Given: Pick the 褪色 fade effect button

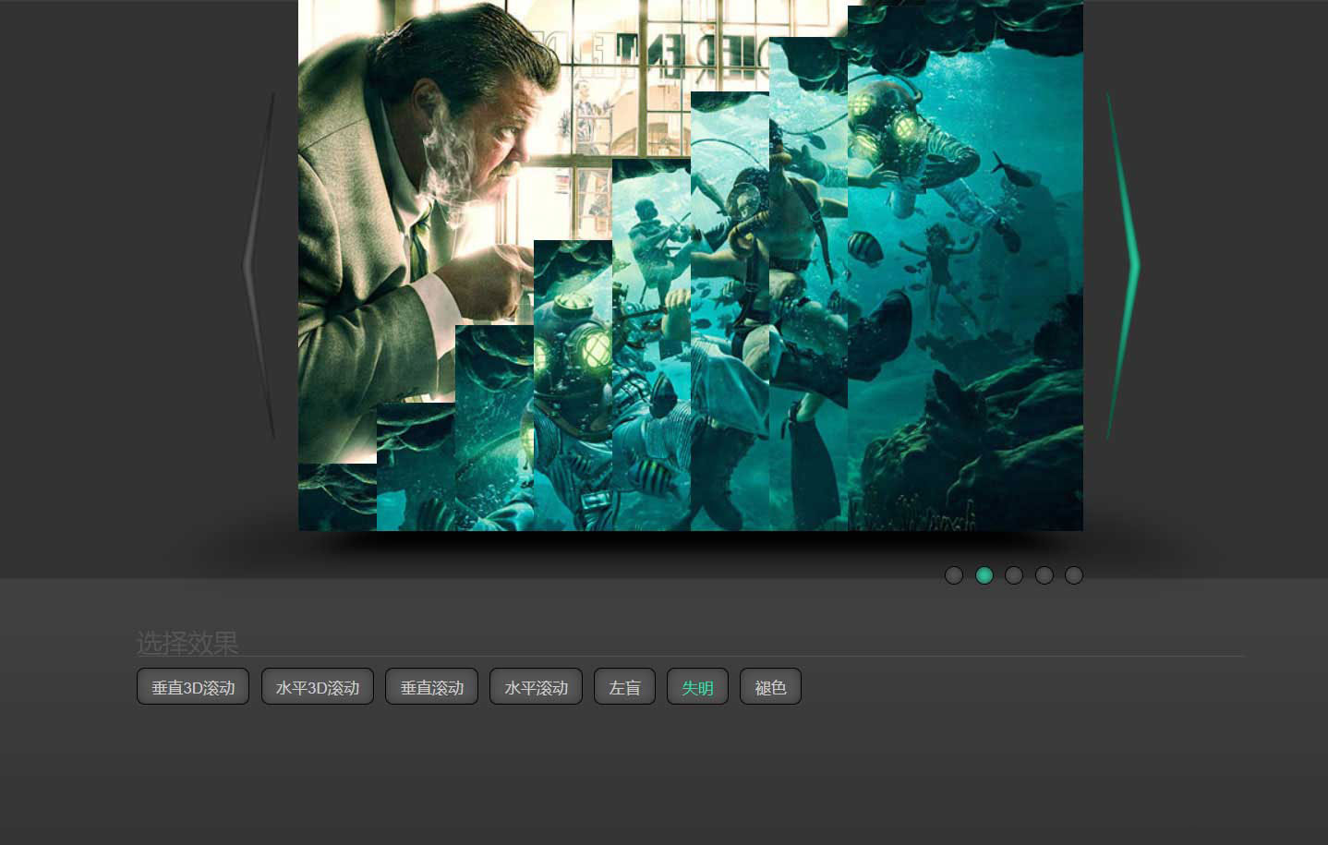Looking at the screenshot, I should point(770,686).
